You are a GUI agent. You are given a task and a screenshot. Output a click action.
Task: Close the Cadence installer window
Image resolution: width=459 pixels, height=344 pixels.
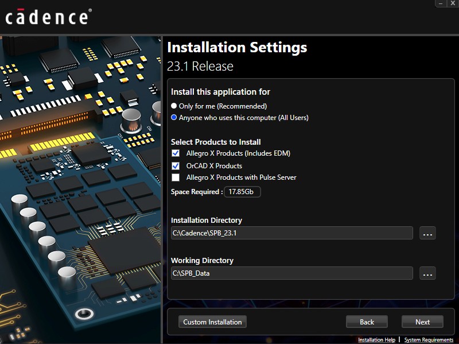point(452,3)
